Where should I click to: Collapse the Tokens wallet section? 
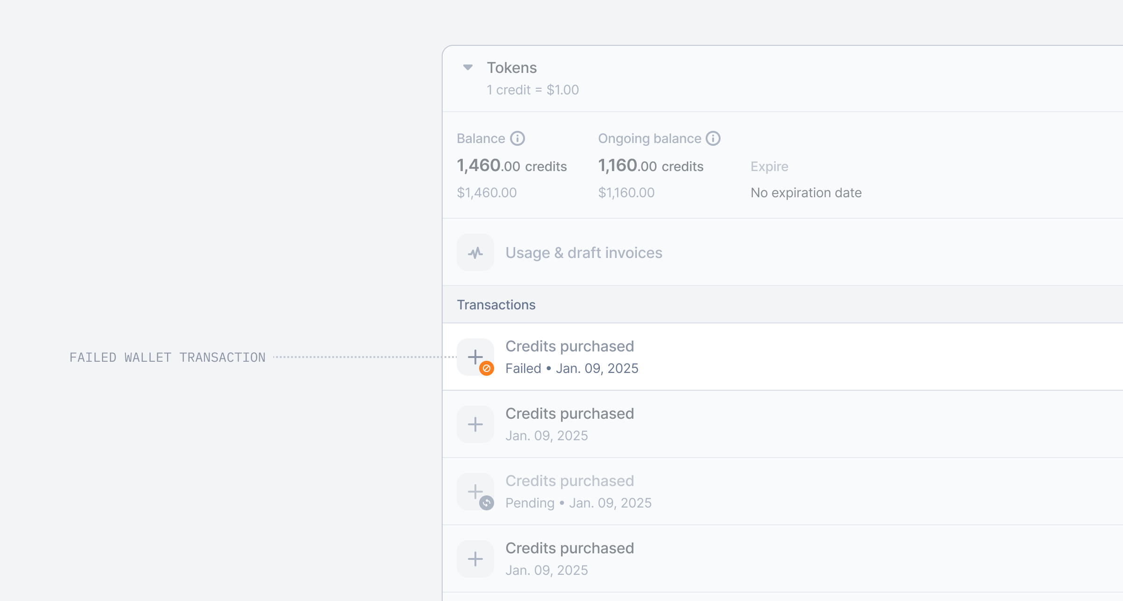tap(467, 68)
